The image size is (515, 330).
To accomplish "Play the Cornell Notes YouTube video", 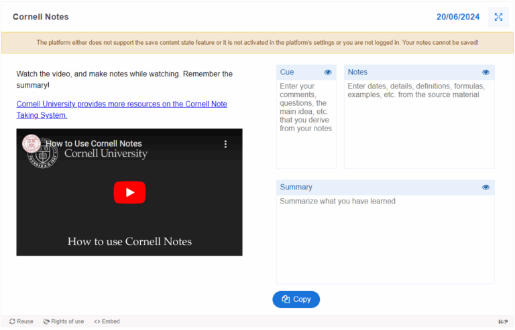I will tap(129, 193).
